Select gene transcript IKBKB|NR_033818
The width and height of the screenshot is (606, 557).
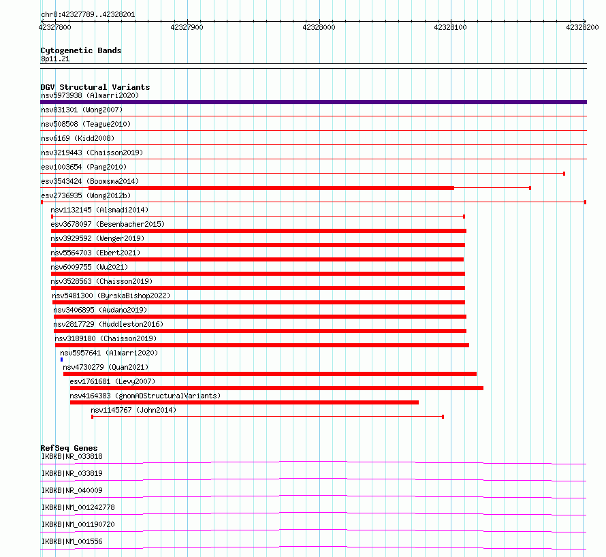click(72, 456)
